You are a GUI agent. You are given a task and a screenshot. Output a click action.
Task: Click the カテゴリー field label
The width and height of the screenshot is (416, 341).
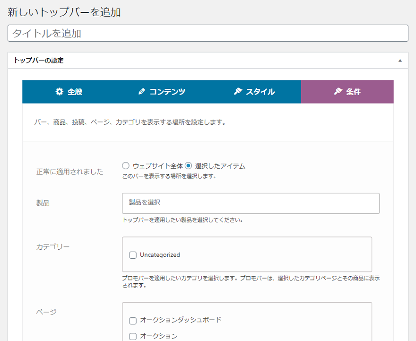coord(53,247)
